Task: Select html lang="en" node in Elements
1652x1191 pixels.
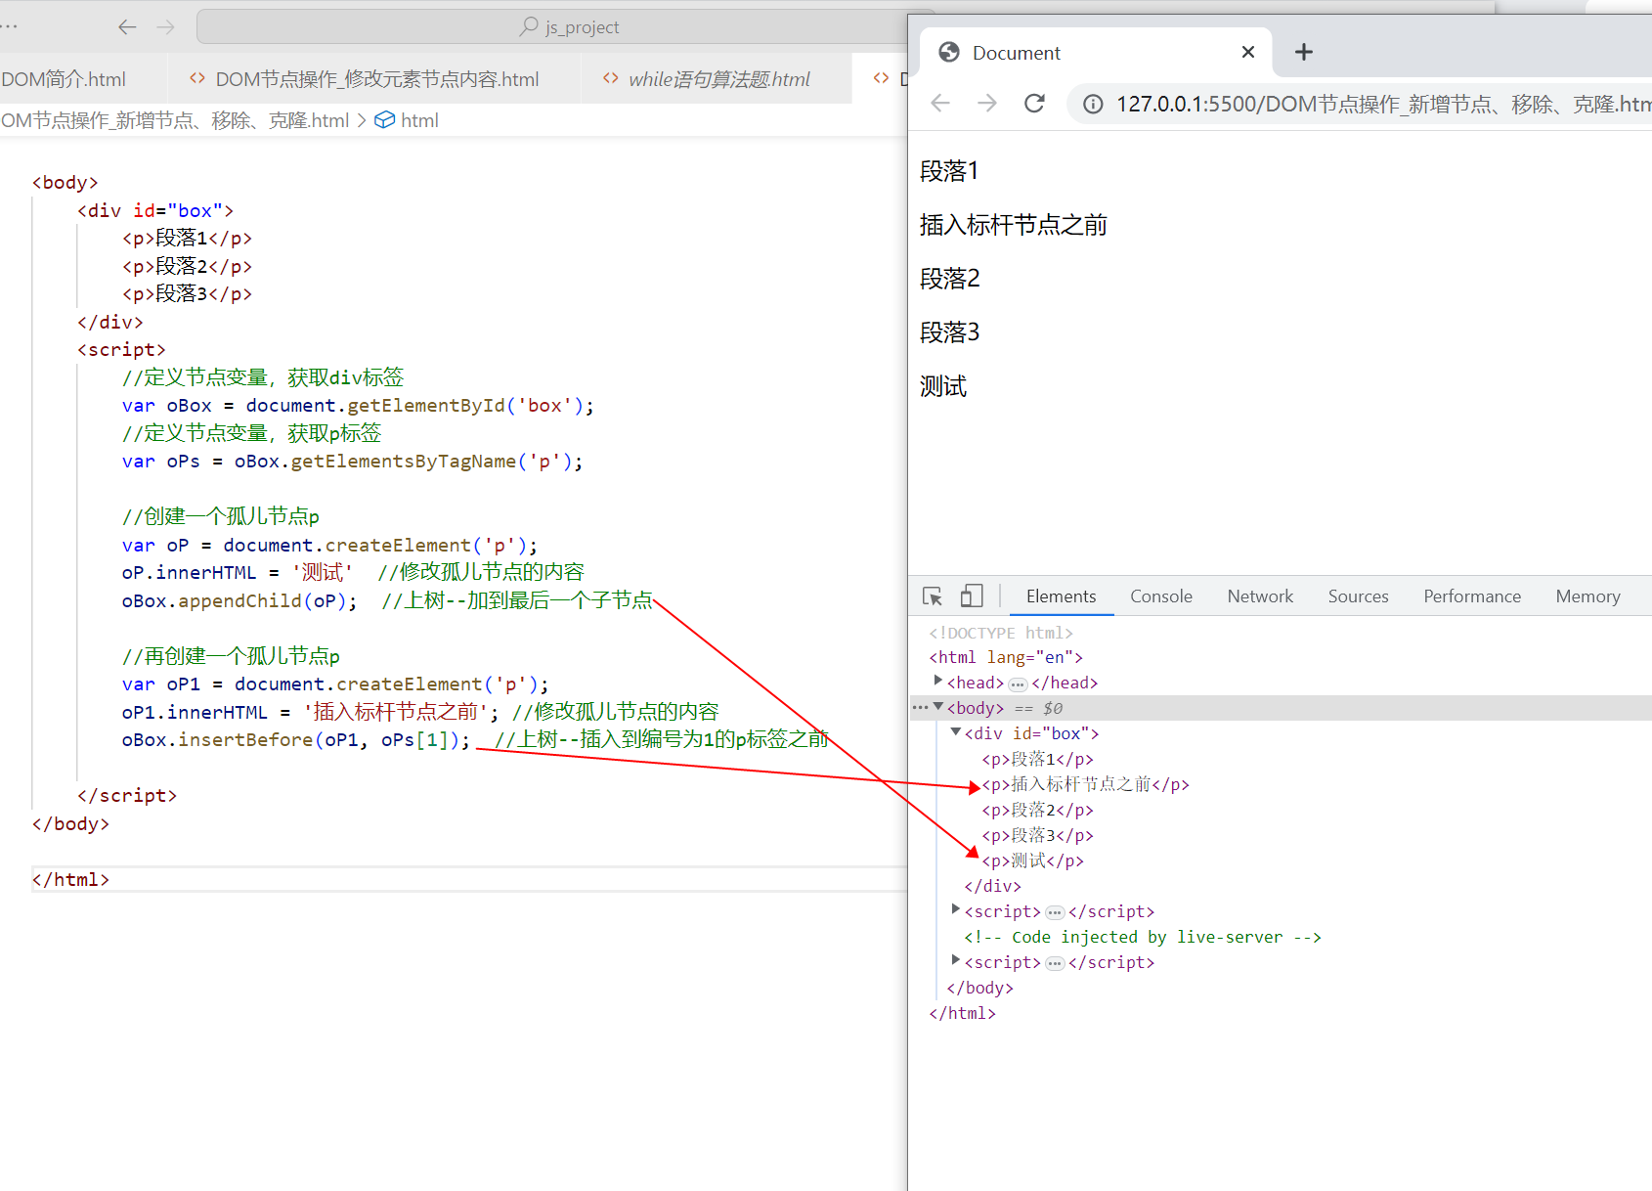Action: (x=1006, y=657)
